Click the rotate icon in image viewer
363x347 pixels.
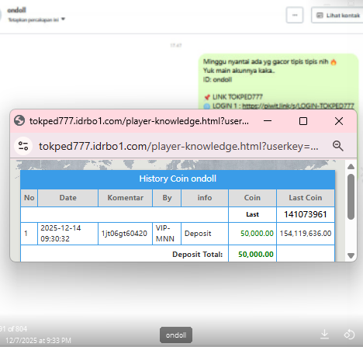pyautogui.click(x=349, y=335)
